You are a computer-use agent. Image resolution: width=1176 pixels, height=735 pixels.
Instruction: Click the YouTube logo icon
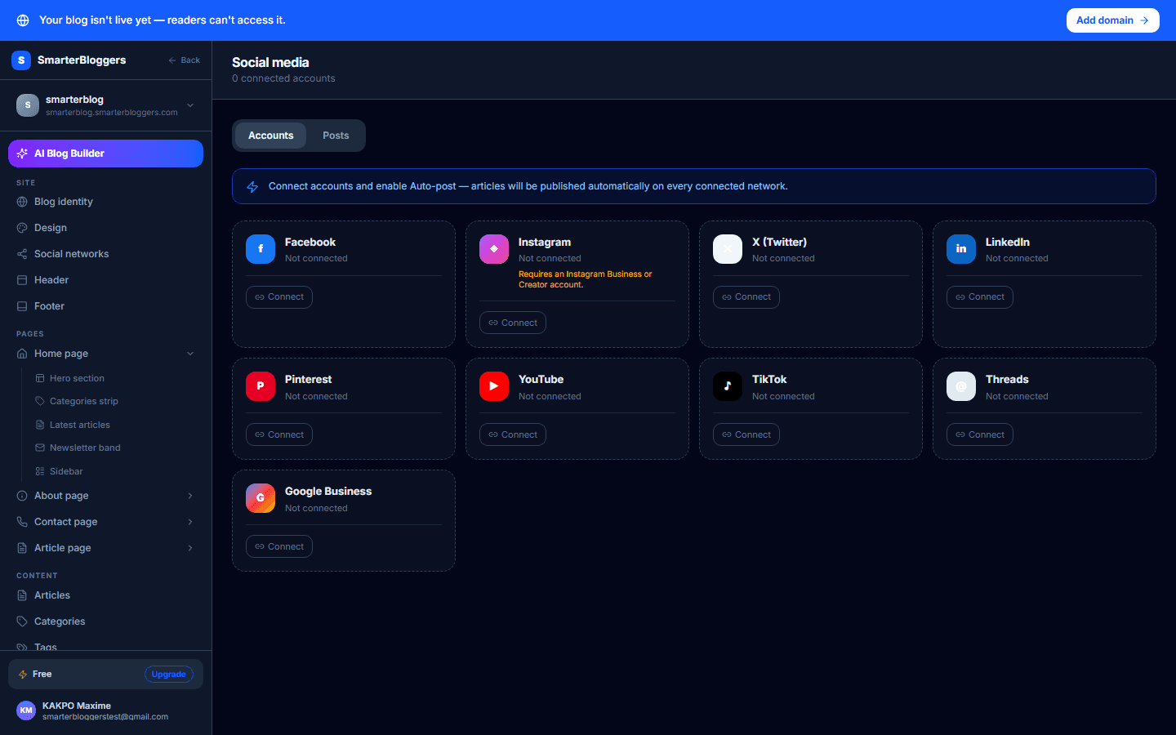(494, 386)
